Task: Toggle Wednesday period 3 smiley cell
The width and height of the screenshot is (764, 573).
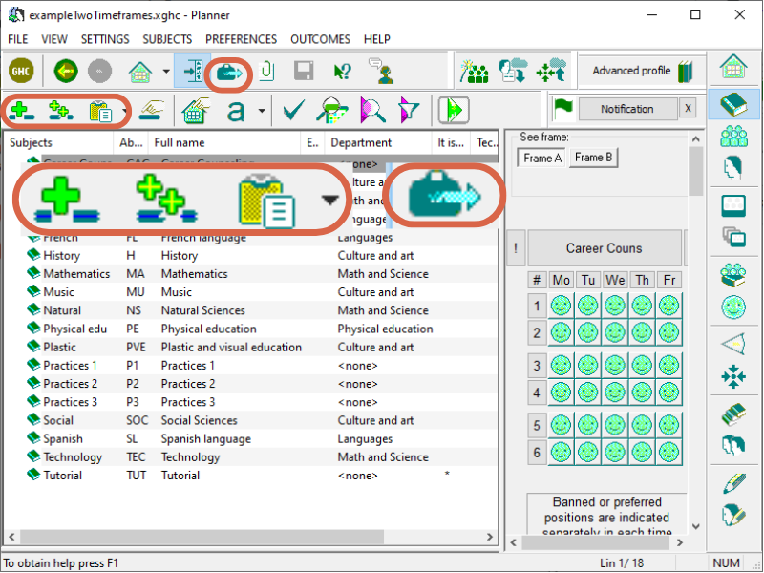Action: coord(615,366)
